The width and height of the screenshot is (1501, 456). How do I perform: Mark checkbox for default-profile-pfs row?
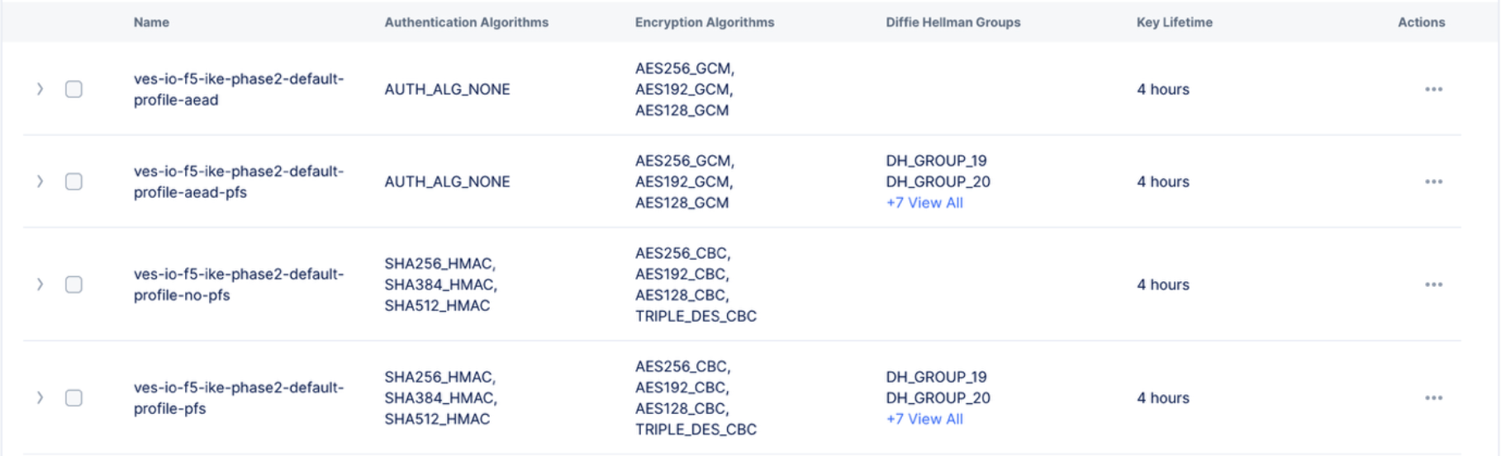tap(74, 397)
